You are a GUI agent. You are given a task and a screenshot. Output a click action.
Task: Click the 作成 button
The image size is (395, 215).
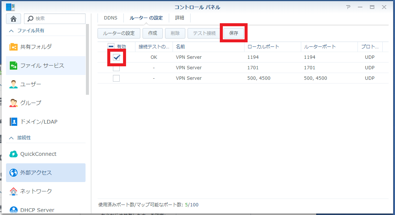153,33
